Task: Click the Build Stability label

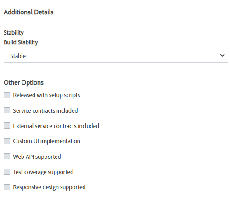Action: coord(21,42)
